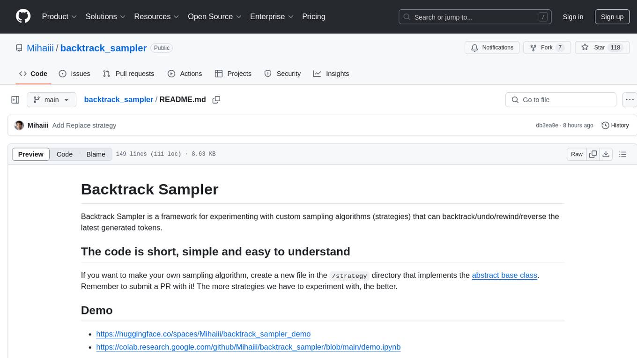Screen dimensions: 637x358
Task: Open the document outline icon
Action: [623, 154]
